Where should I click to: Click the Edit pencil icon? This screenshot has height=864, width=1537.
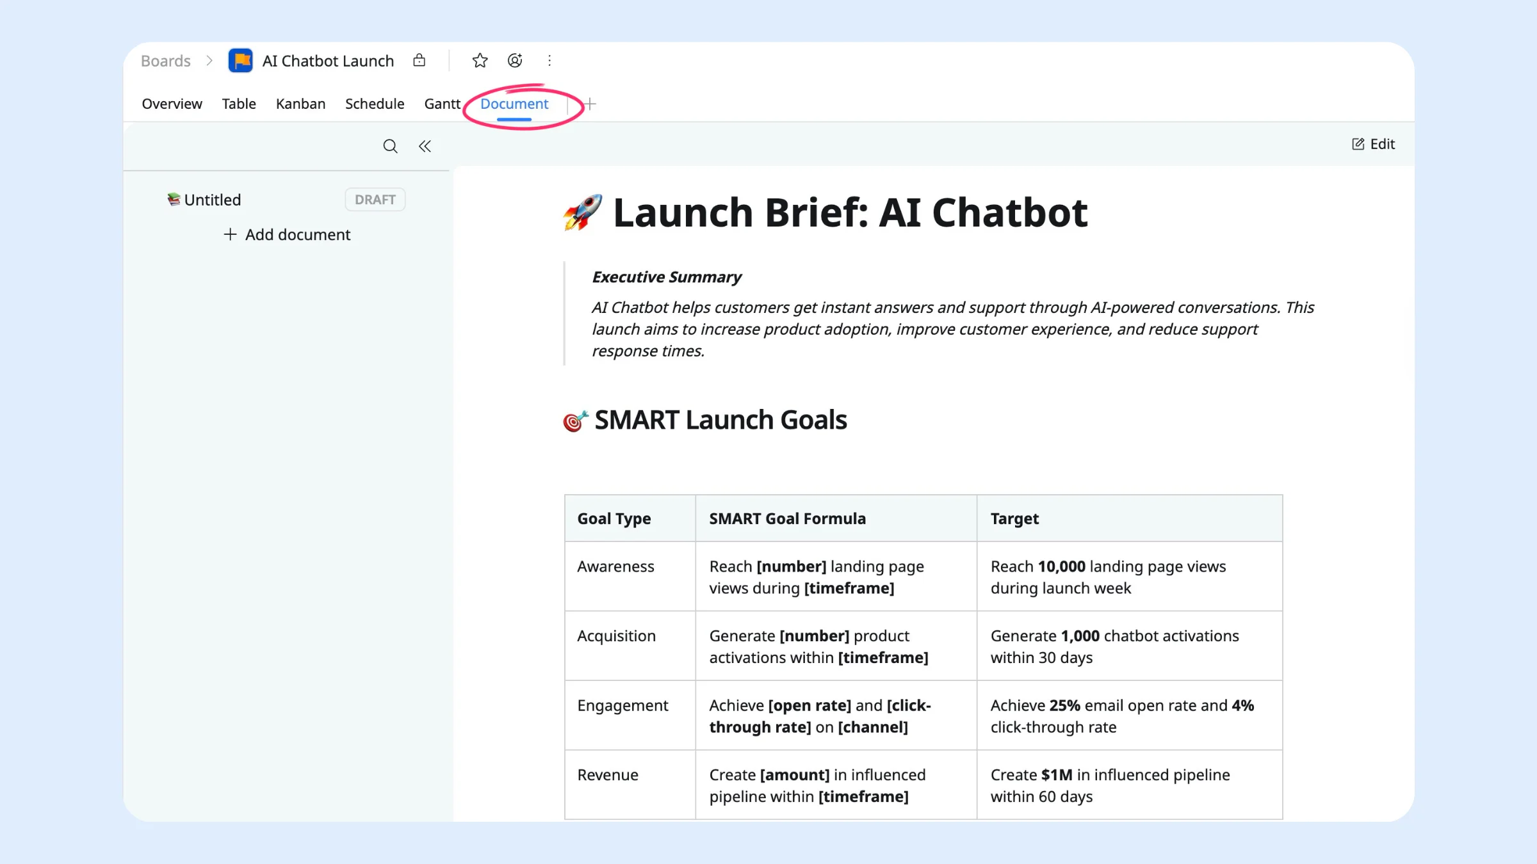pos(1358,144)
